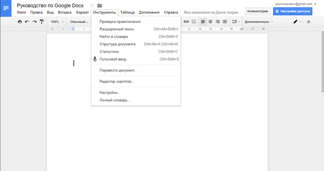Expand the Дополнительно toolbar menu
Screen dimensions: 324x171
(x=259, y=22)
